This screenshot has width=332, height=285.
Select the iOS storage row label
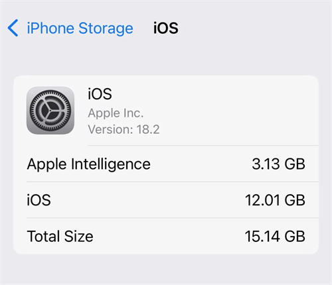point(39,200)
